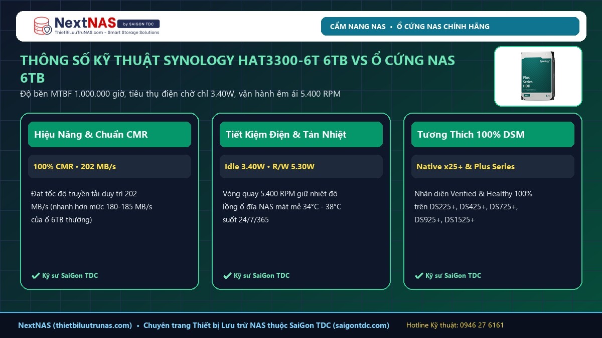The image size is (602, 338).
Task: Click 'Kỹ sư SaiGon TDC' in Tương Thích card
Action: pos(454,276)
